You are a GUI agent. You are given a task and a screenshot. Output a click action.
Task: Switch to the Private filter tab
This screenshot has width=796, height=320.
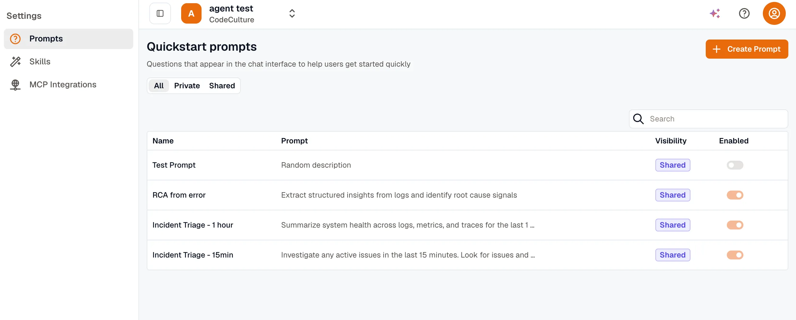pos(187,86)
